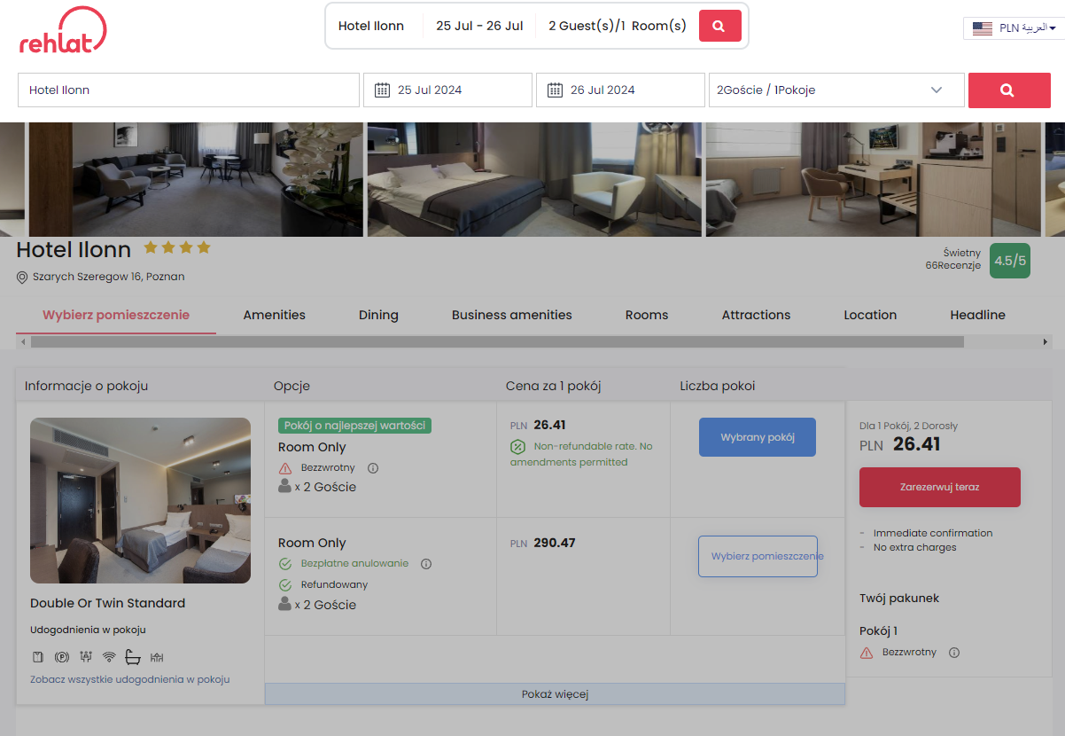
Task: Click the hotel star rating
Action: (177, 247)
